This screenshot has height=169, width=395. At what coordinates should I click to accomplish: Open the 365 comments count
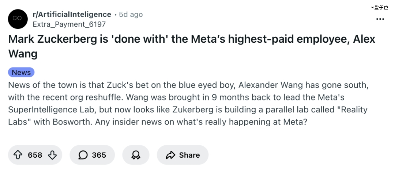pos(99,155)
